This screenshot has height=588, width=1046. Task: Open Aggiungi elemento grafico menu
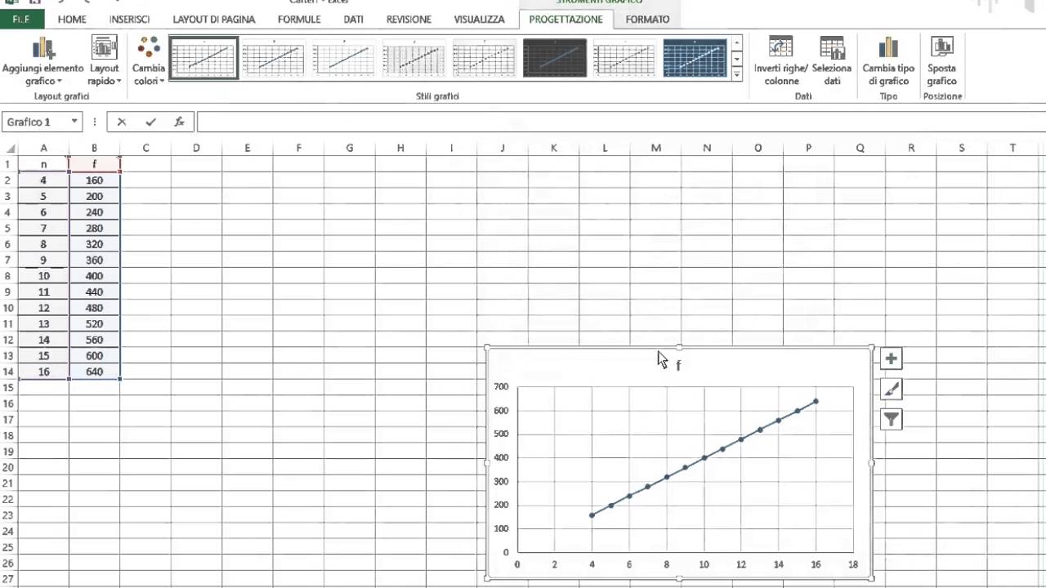click(42, 61)
